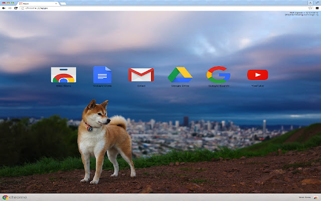
Task: Click the forward navigation arrow
Action: (10, 8)
